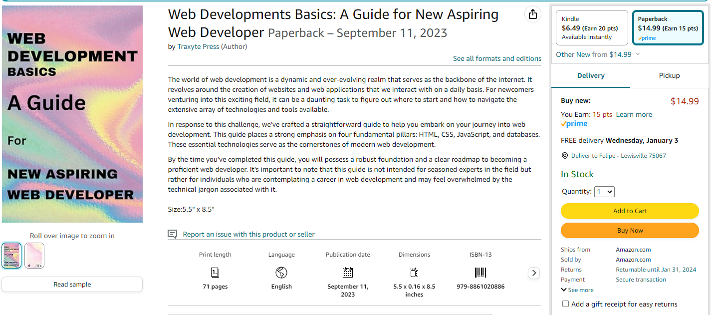Click the 71 pages value

pyautogui.click(x=215, y=287)
